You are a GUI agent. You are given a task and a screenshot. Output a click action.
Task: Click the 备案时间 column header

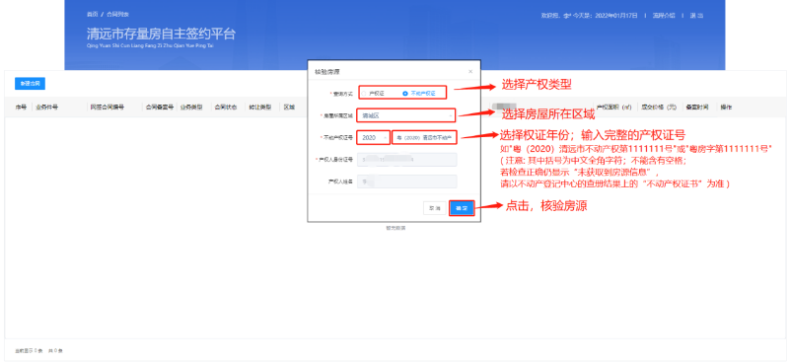tap(697, 108)
